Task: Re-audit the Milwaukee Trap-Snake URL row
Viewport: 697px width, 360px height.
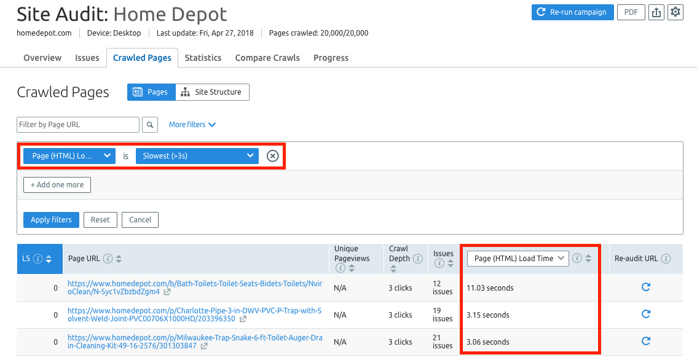Action: (646, 342)
